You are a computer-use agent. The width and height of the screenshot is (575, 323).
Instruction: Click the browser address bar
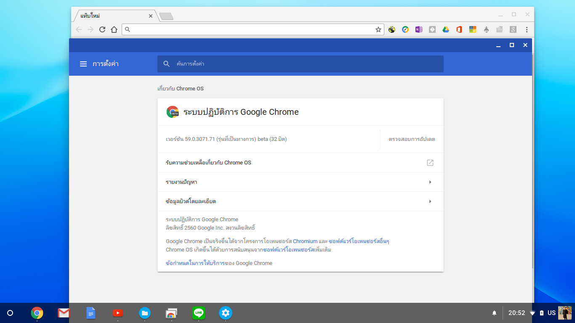pos(253,29)
